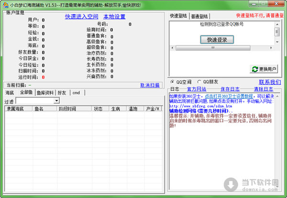Minimize the window
Screen dimensions: 287x198
[x=254, y=4]
